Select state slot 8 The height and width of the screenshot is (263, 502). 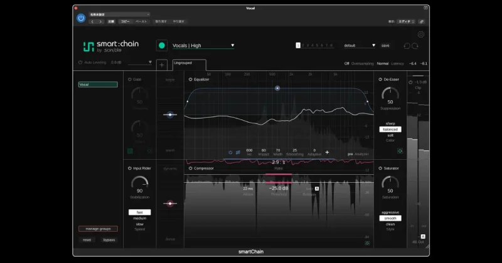click(331, 45)
